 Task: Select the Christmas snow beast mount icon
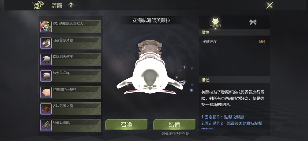(x=46, y=27)
